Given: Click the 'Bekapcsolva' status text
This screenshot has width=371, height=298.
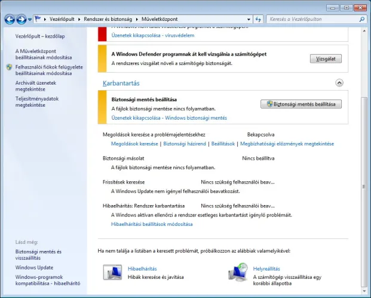Looking at the screenshot, I should coord(260,135).
